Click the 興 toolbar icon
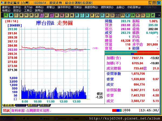 pyautogui.click(x=107, y=15)
